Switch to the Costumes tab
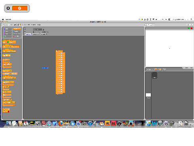Image resolution: width=194 pixels, height=146 pixels. pyautogui.click(x=36, y=34)
